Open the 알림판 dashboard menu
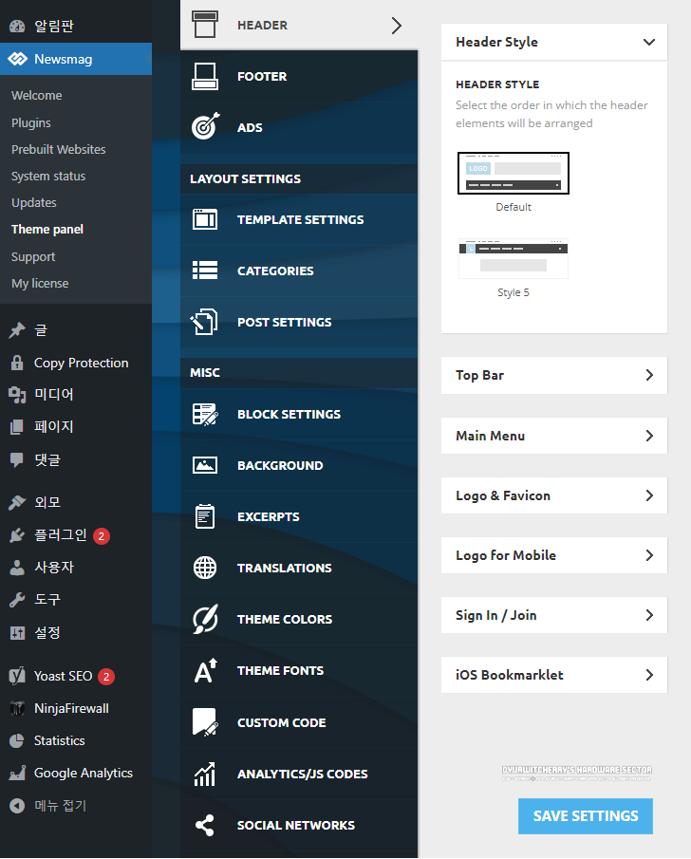 76,26
